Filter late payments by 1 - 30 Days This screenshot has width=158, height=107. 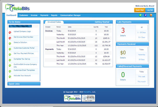pos(142,32)
